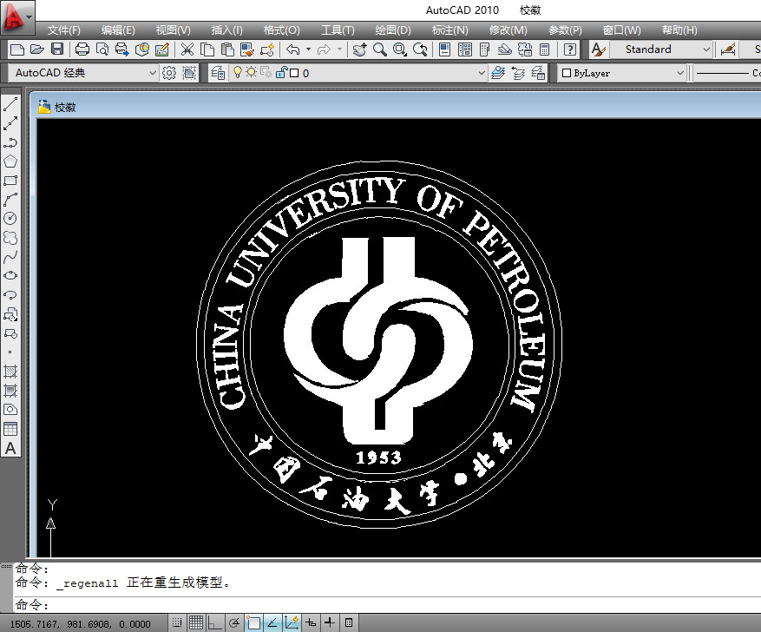Open the Redo history dropdown arrow
The width and height of the screenshot is (761, 632).
(339, 49)
